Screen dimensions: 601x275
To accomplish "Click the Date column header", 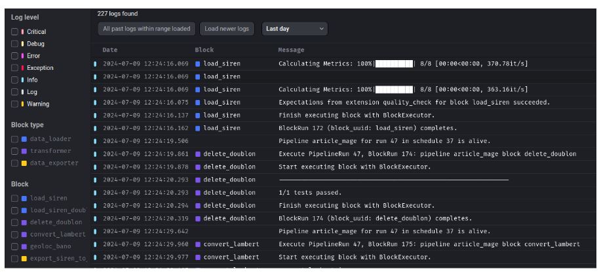I will [x=110, y=50].
